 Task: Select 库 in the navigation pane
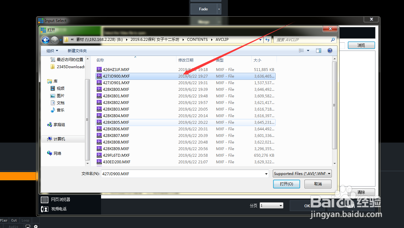click(x=52, y=81)
